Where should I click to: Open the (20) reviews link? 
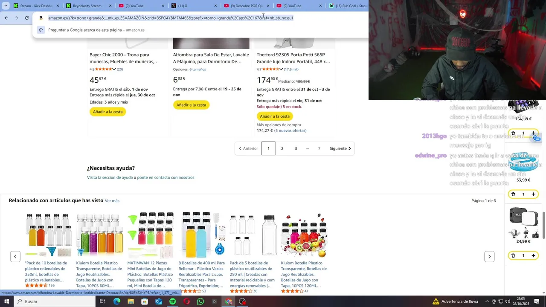[120, 69]
